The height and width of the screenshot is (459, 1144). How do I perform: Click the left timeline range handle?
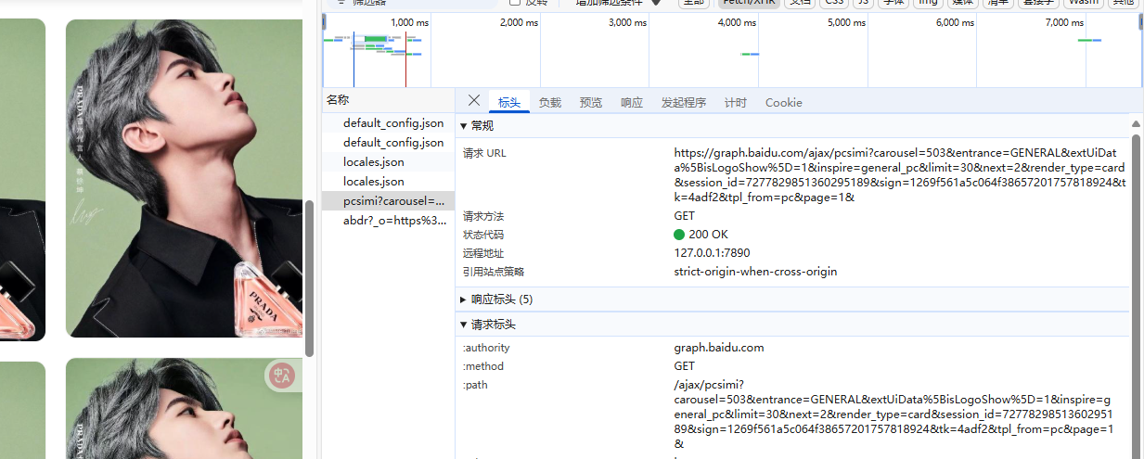point(324,21)
